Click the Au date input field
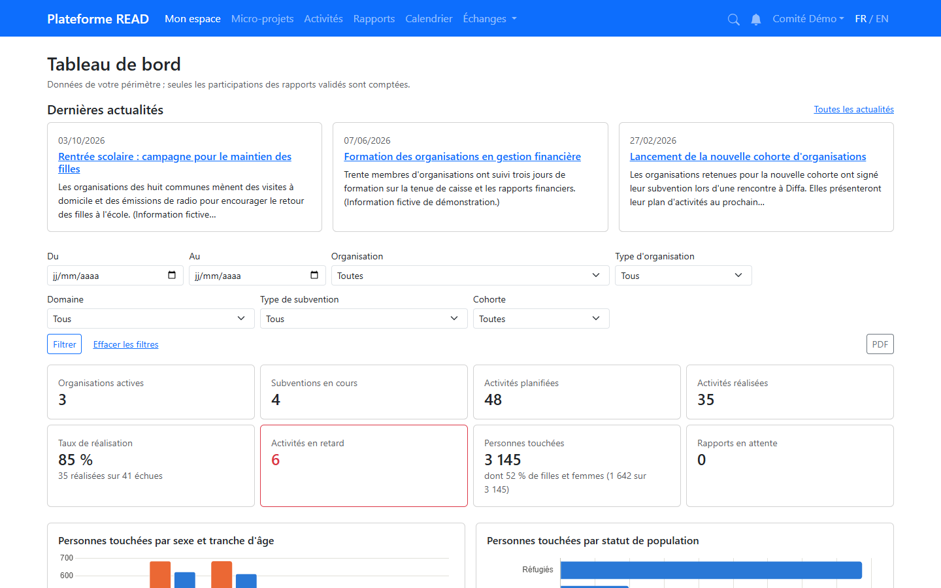This screenshot has height=588, width=941. click(257, 276)
